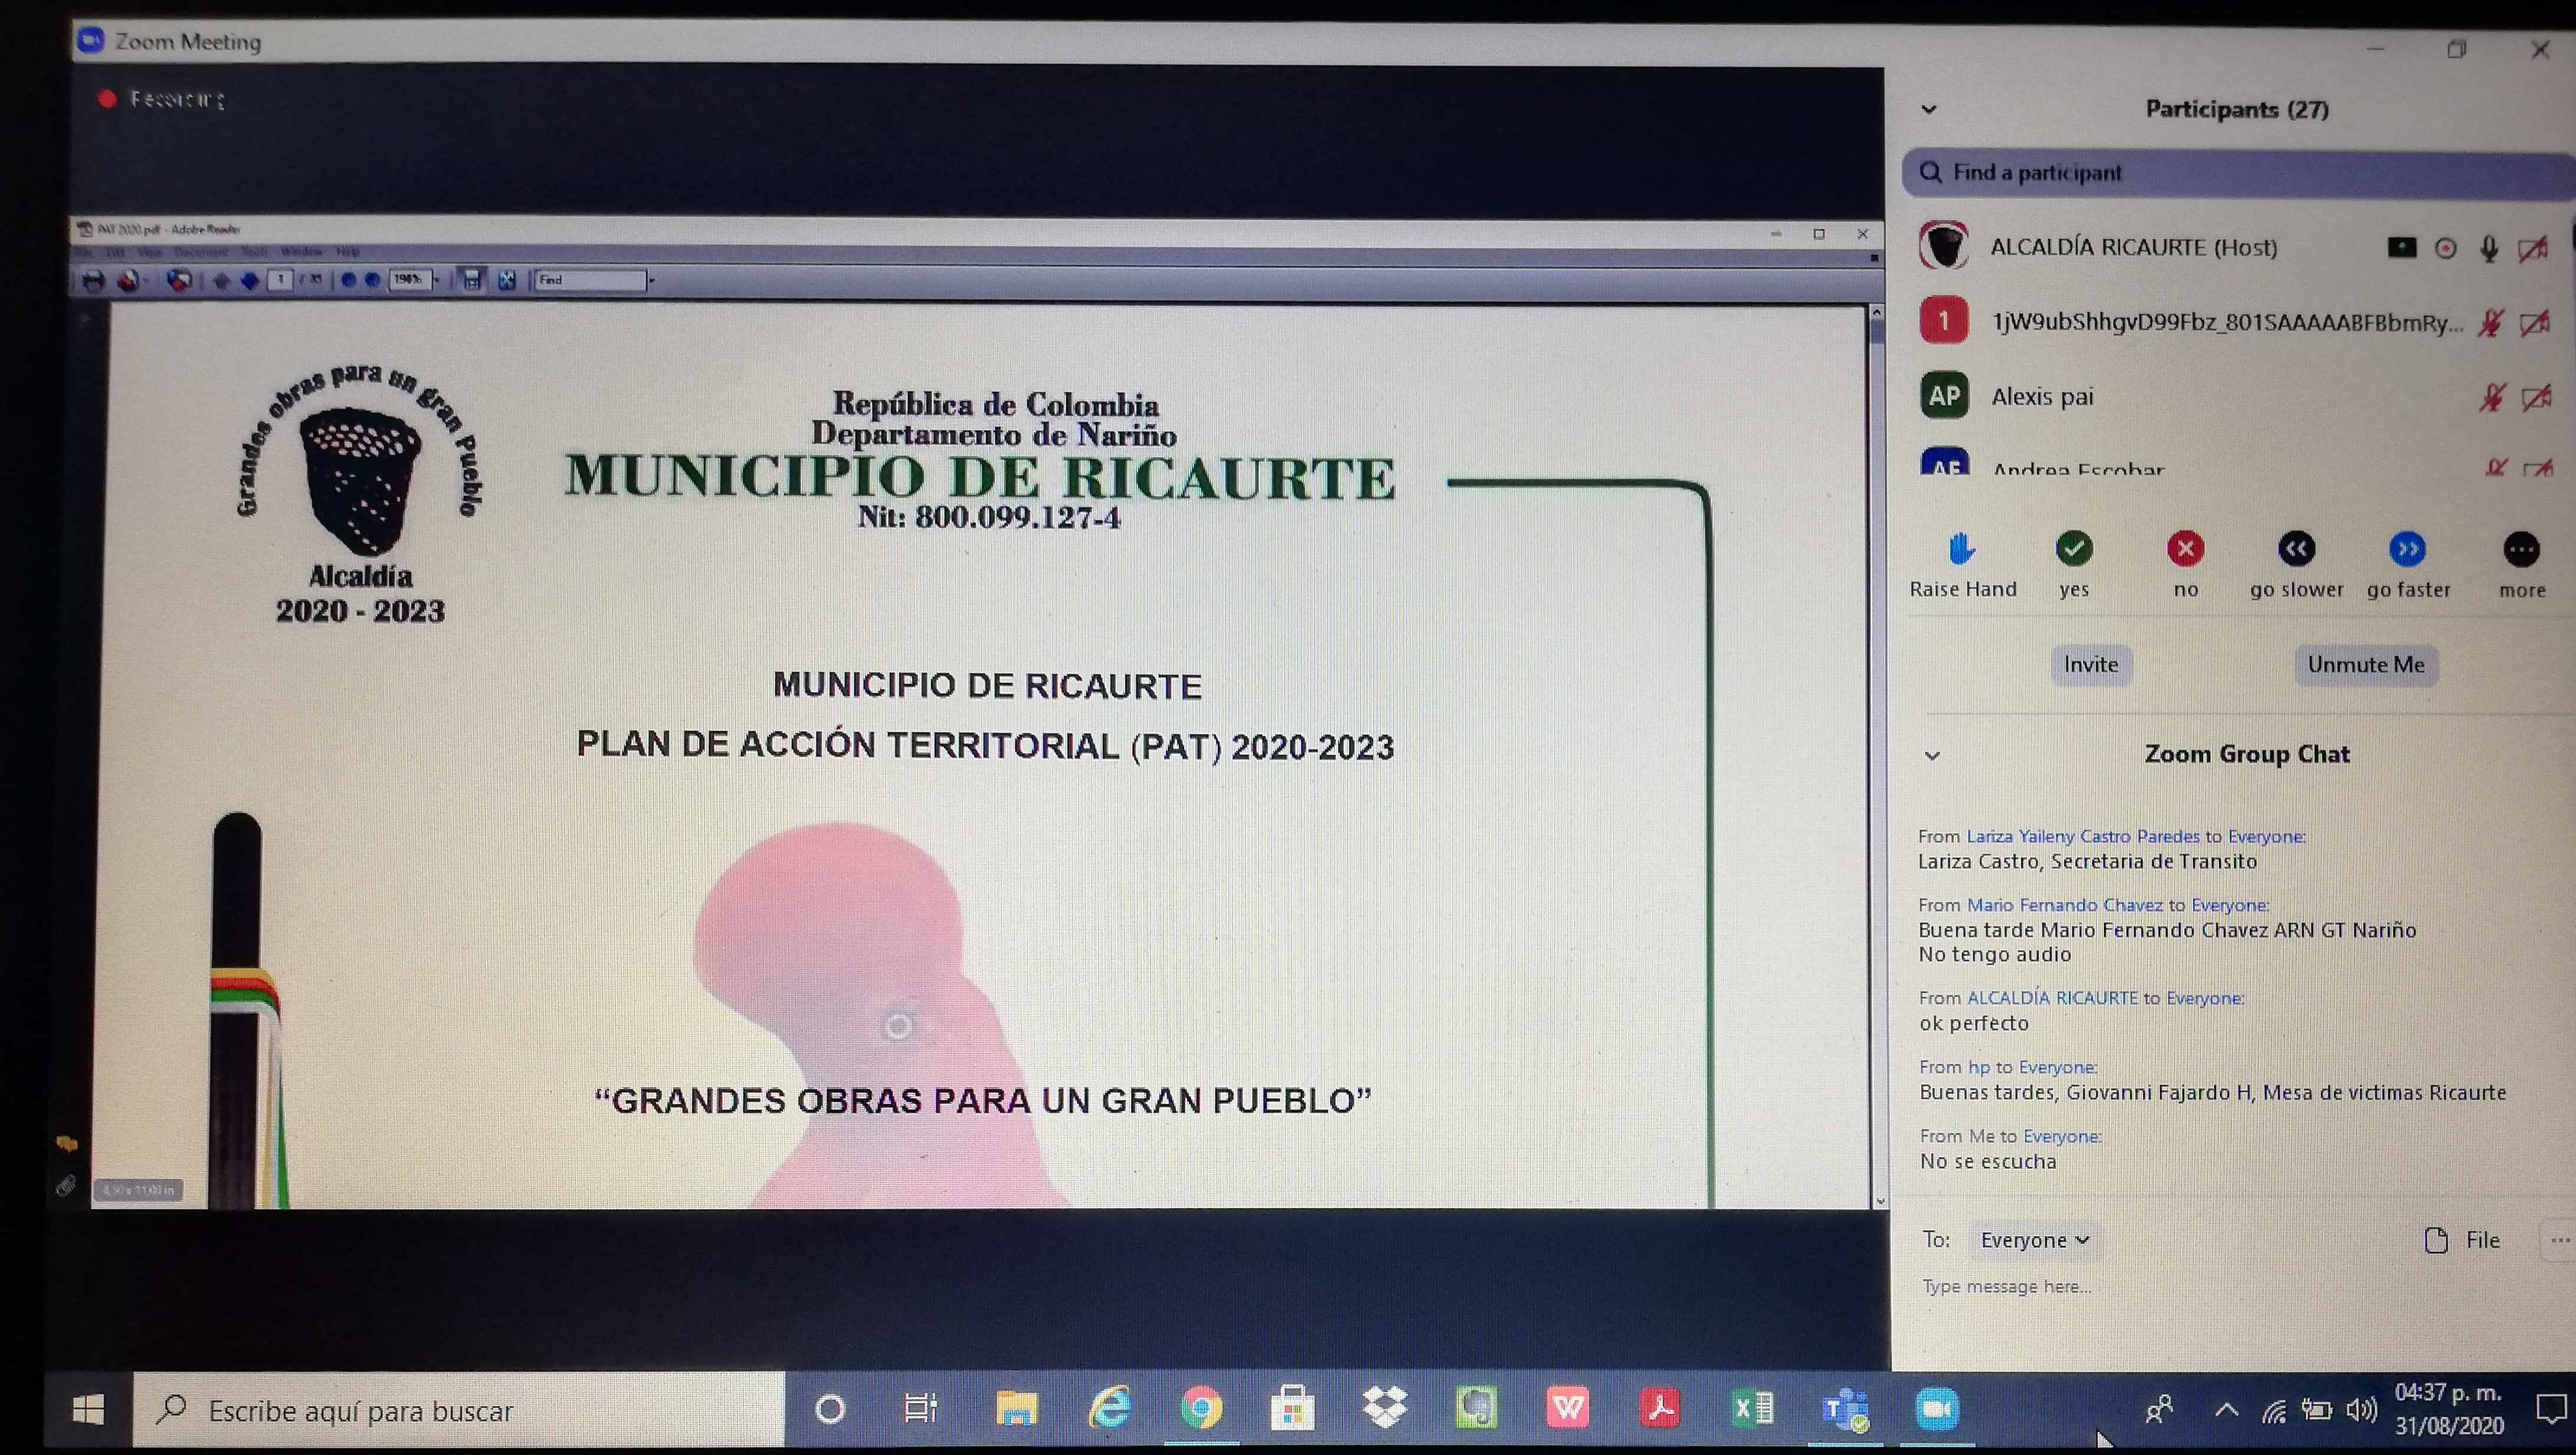This screenshot has width=2576, height=1455.
Task: Open the more reactions icon
Action: [x=2521, y=549]
